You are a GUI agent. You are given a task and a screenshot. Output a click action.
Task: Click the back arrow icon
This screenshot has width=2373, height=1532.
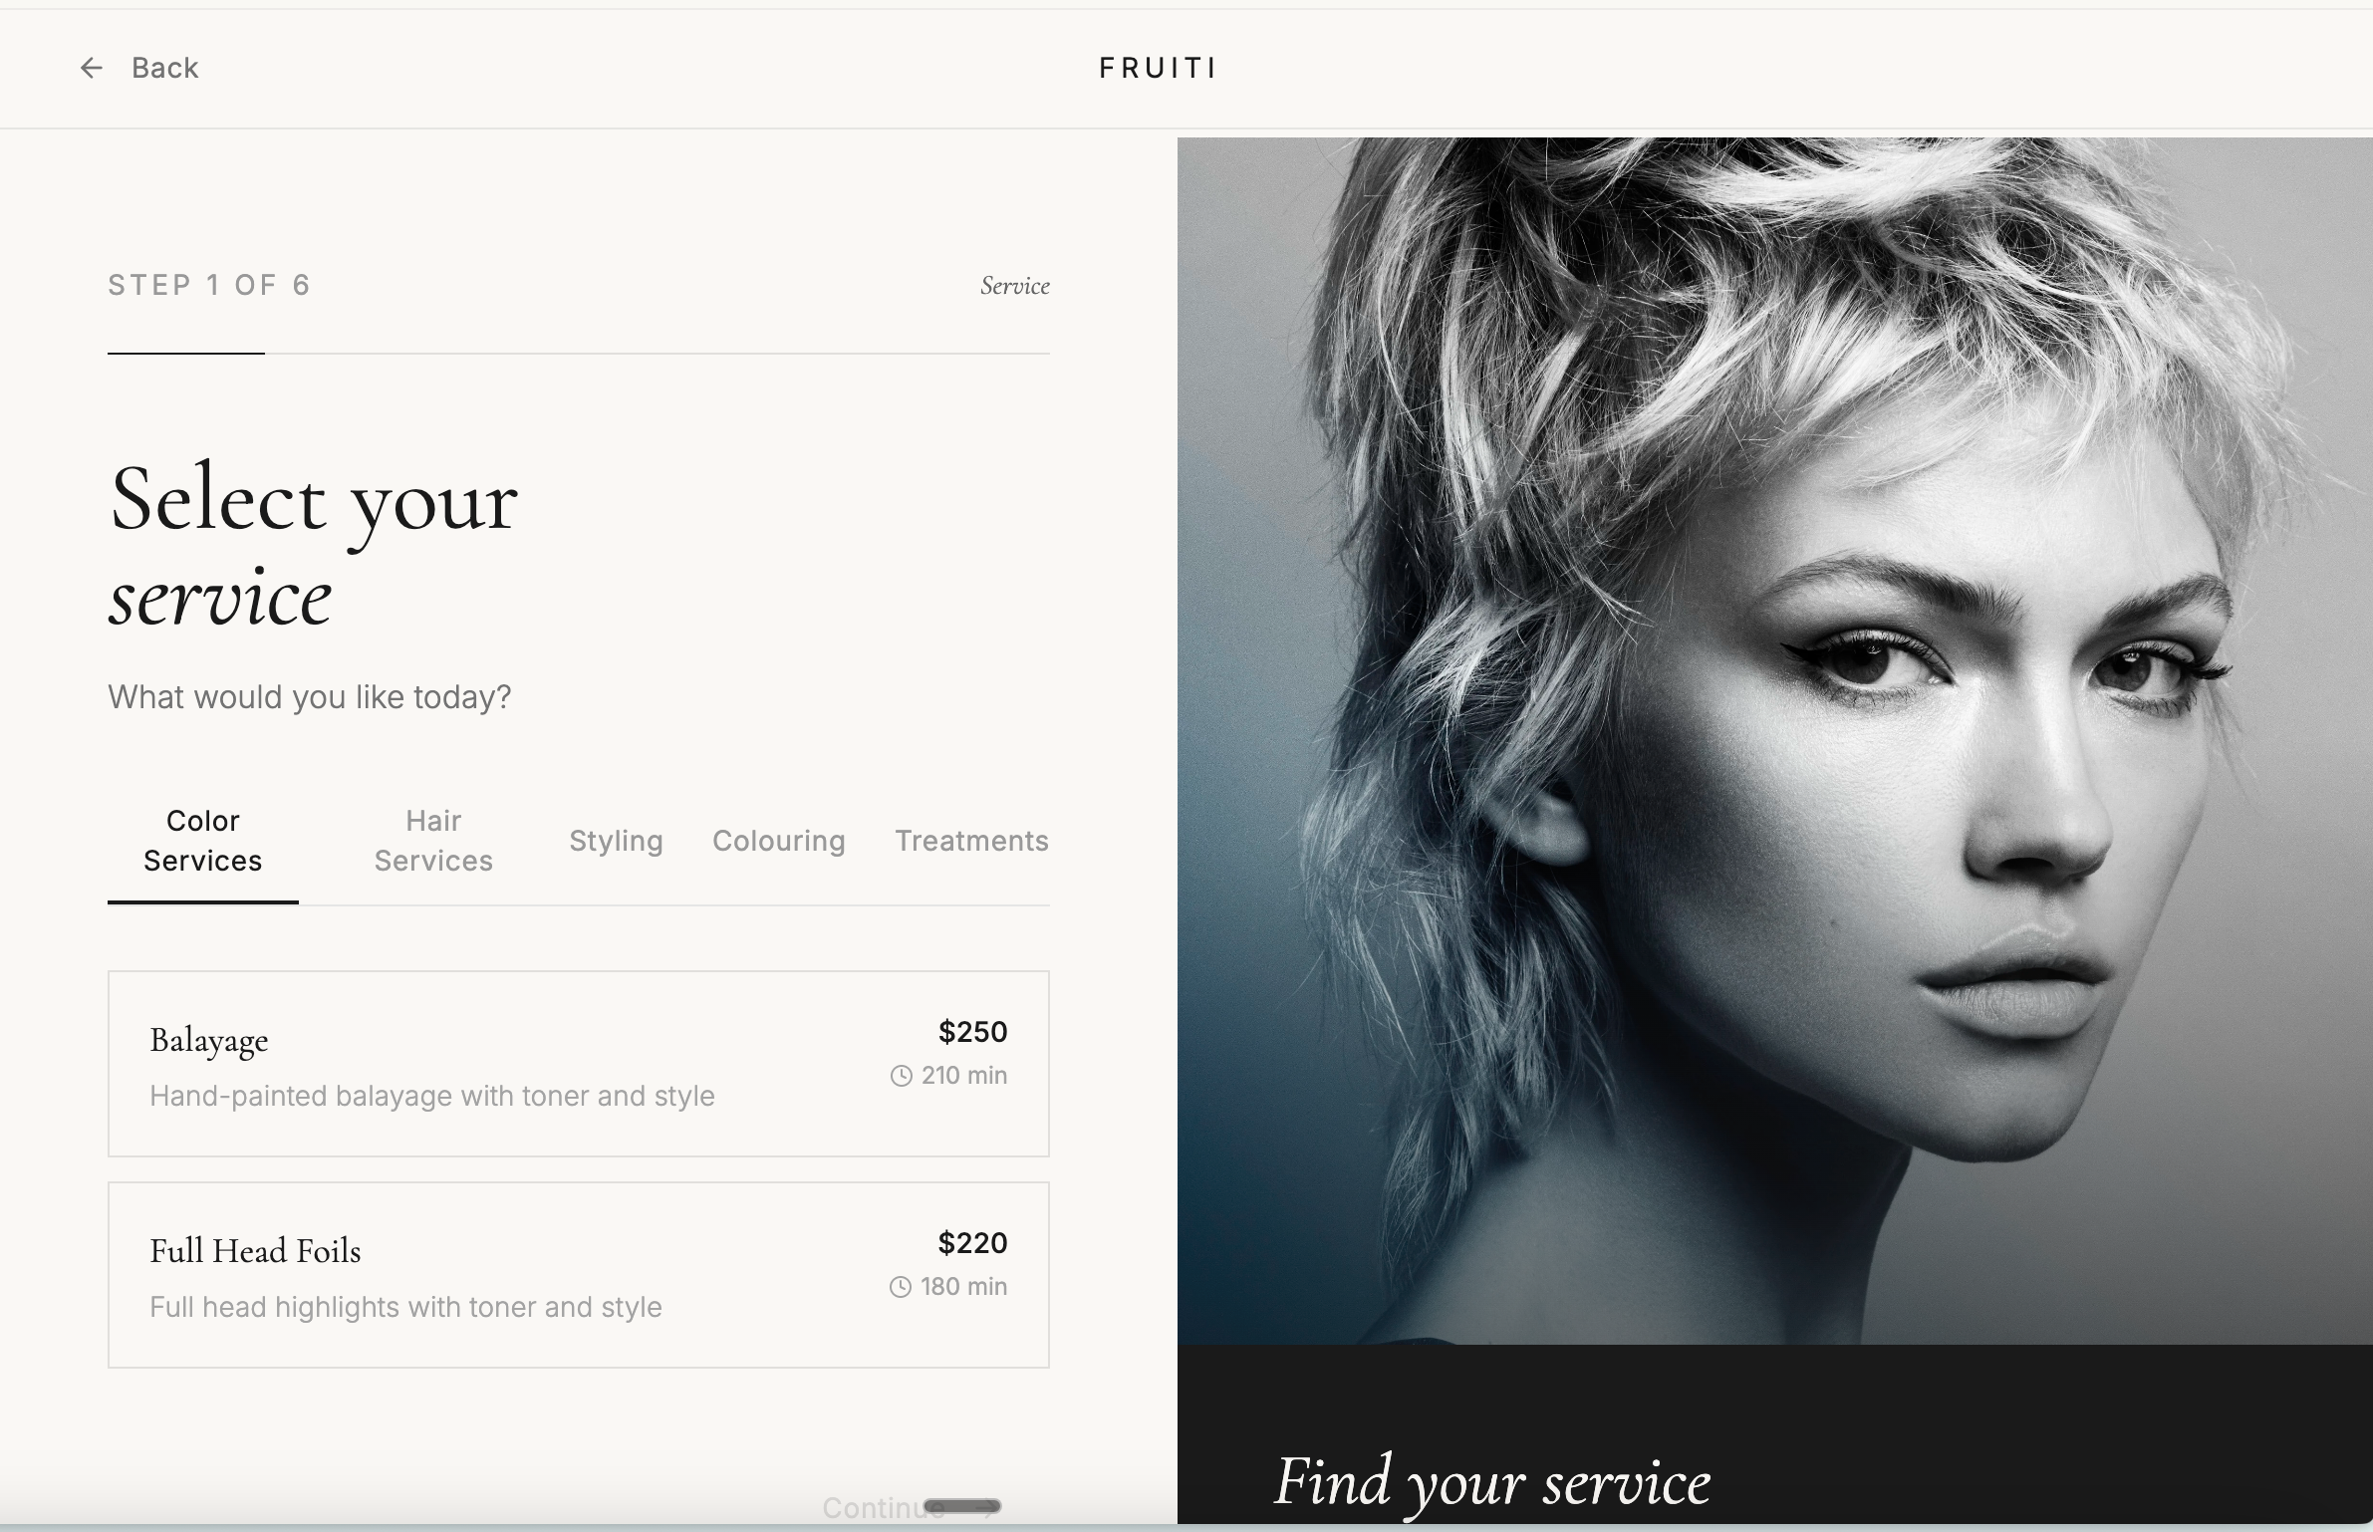(x=91, y=68)
